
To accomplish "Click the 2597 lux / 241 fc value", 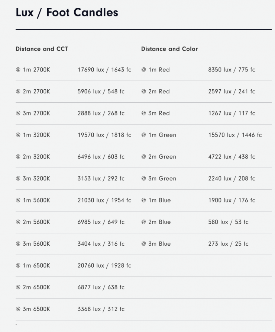I will tap(232, 92).
